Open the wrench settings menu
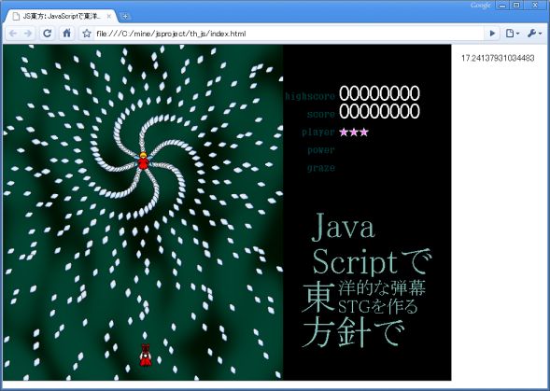 click(534, 34)
